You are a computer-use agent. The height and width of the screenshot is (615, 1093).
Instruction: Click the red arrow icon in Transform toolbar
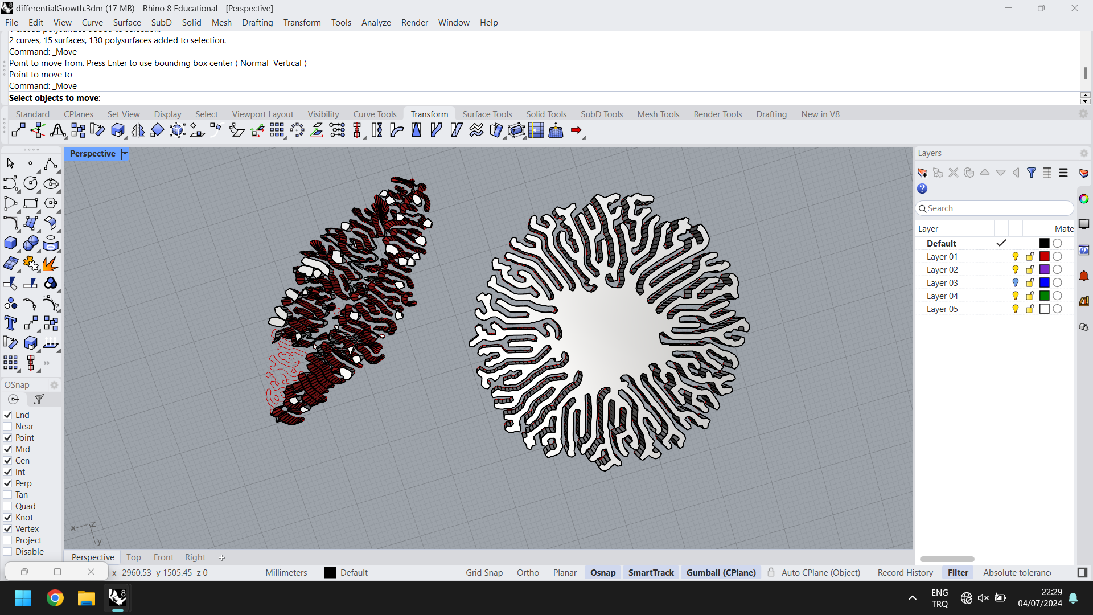pos(577,130)
